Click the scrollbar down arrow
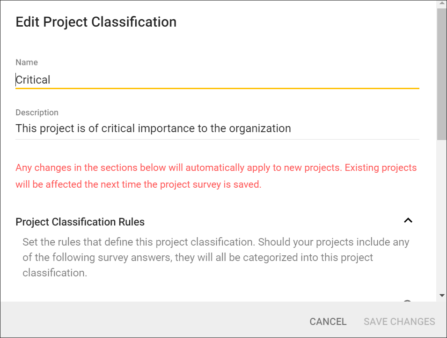The width and height of the screenshot is (447, 338). coord(441,296)
